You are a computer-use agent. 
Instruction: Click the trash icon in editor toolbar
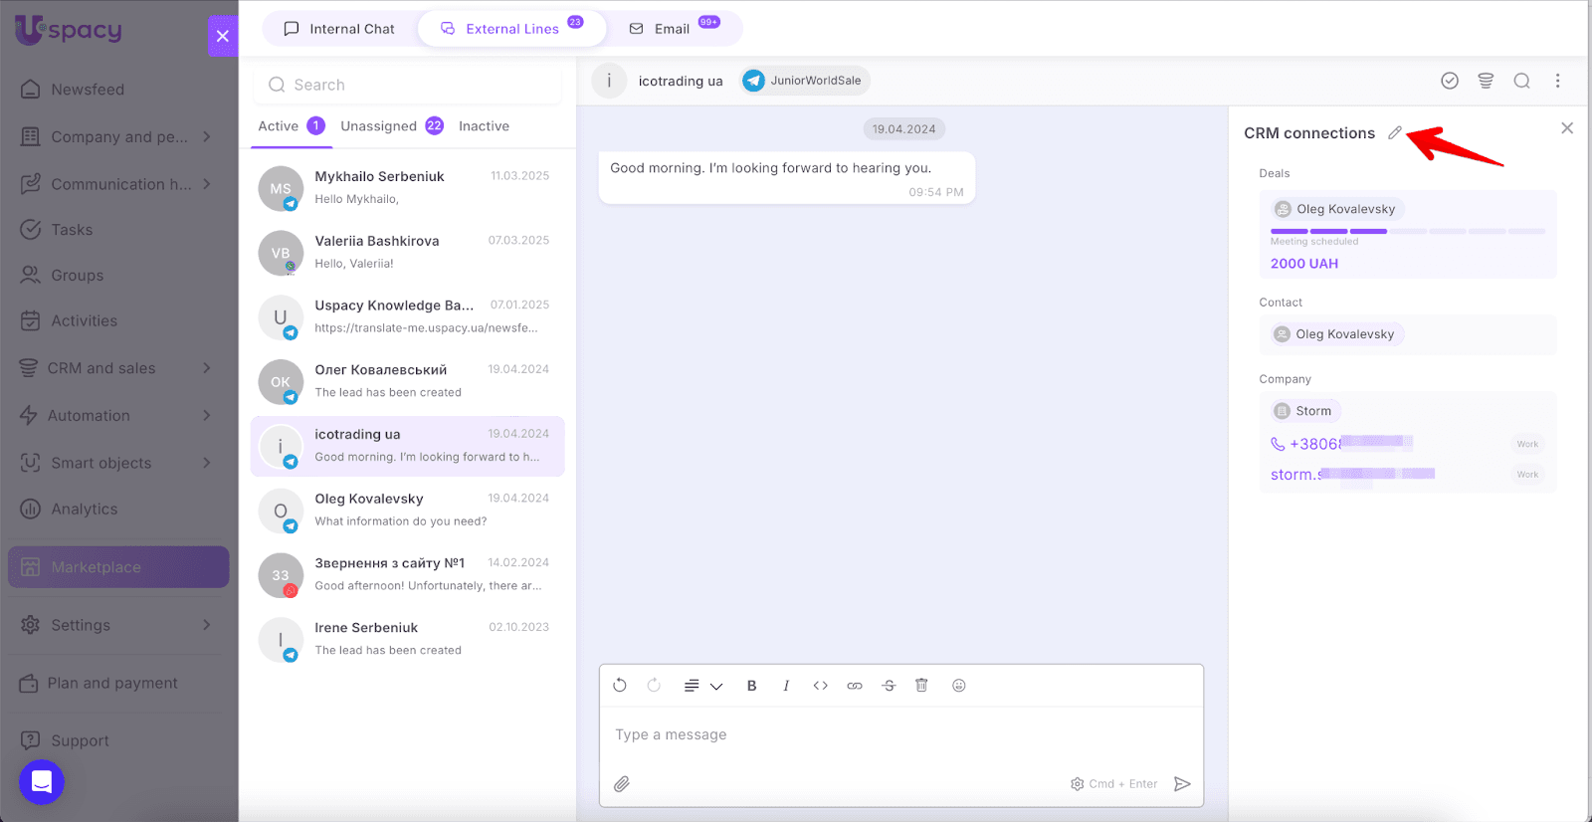click(921, 686)
